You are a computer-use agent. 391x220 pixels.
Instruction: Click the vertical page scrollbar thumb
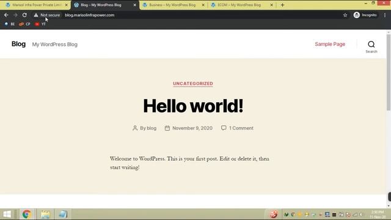(x=389, y=72)
